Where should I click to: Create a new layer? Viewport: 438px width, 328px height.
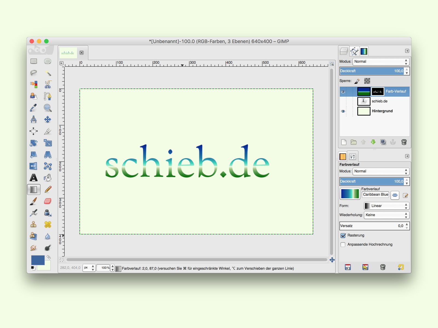[x=344, y=142]
